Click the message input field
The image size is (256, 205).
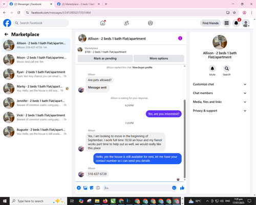[x=140, y=188]
